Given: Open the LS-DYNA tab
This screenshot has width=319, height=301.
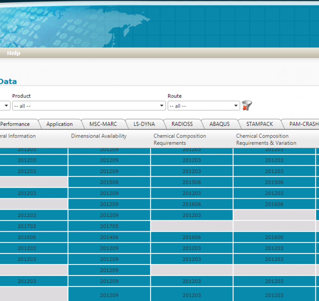Looking at the screenshot, I should tap(144, 124).
